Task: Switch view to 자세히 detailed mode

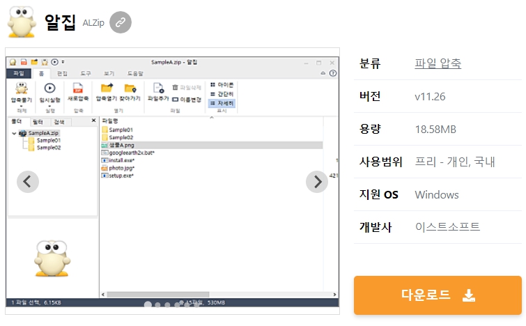Action: (222, 103)
